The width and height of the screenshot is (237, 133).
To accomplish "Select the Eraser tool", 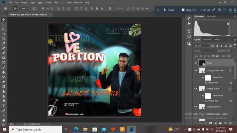I will pyautogui.click(x=4, y=82).
